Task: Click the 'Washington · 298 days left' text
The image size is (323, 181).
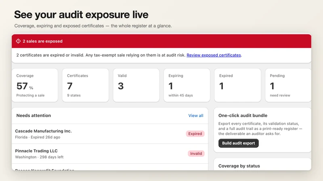Action: pyautogui.click(x=39, y=157)
